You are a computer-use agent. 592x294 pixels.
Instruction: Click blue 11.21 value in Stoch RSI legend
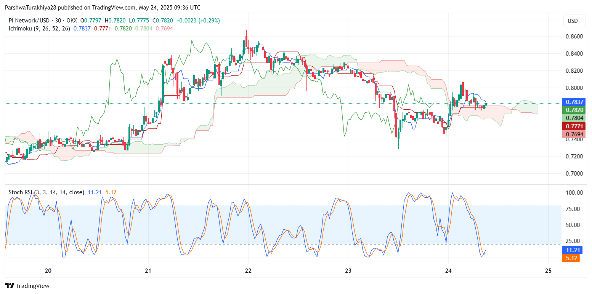pyautogui.click(x=94, y=192)
